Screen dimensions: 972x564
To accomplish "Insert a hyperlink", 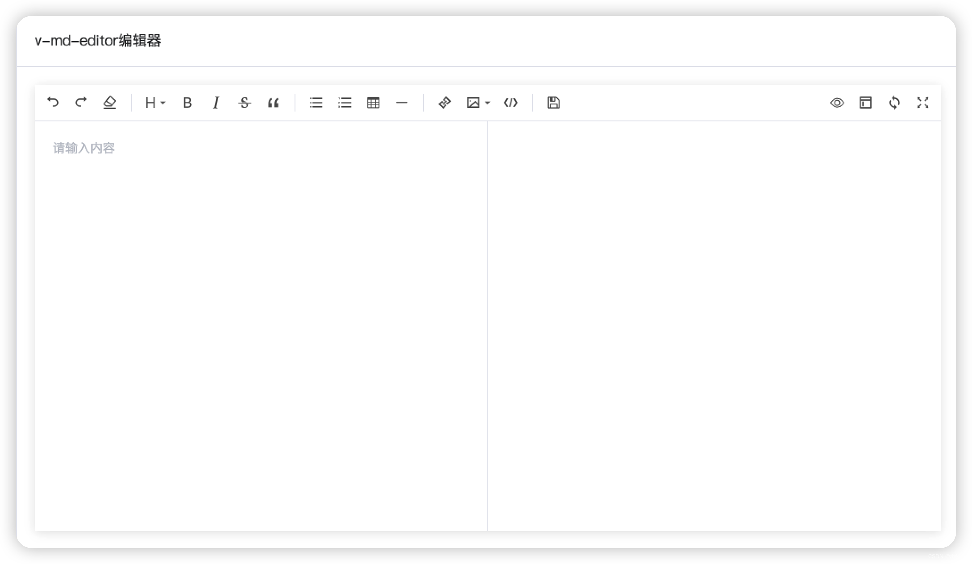I will pos(444,103).
